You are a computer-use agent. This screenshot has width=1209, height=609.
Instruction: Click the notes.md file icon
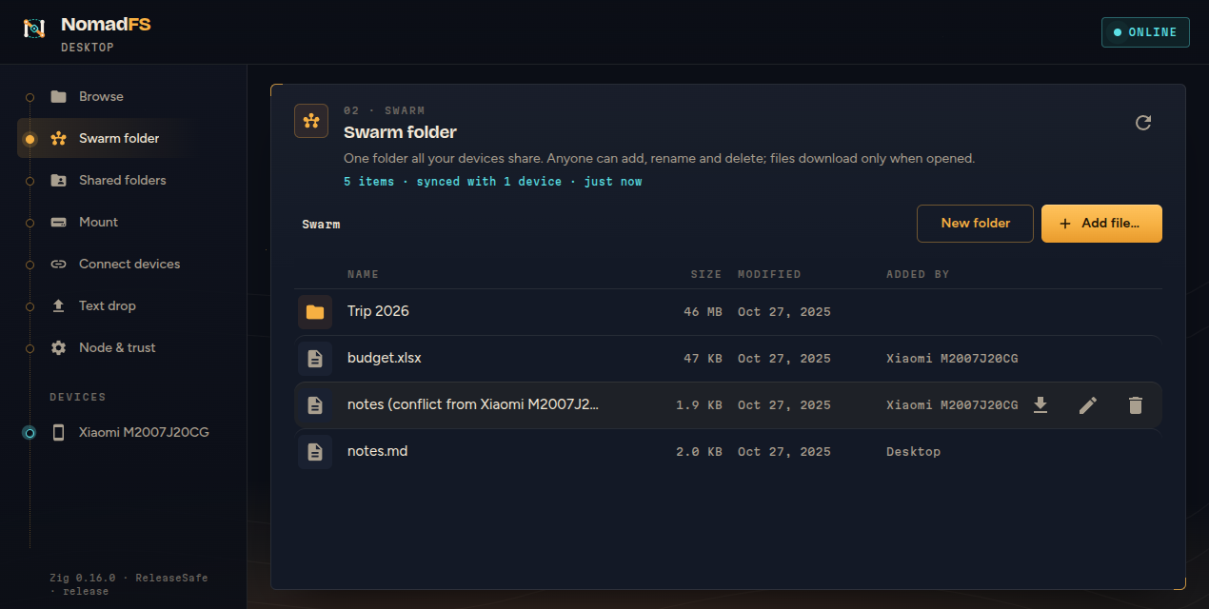pyautogui.click(x=315, y=451)
